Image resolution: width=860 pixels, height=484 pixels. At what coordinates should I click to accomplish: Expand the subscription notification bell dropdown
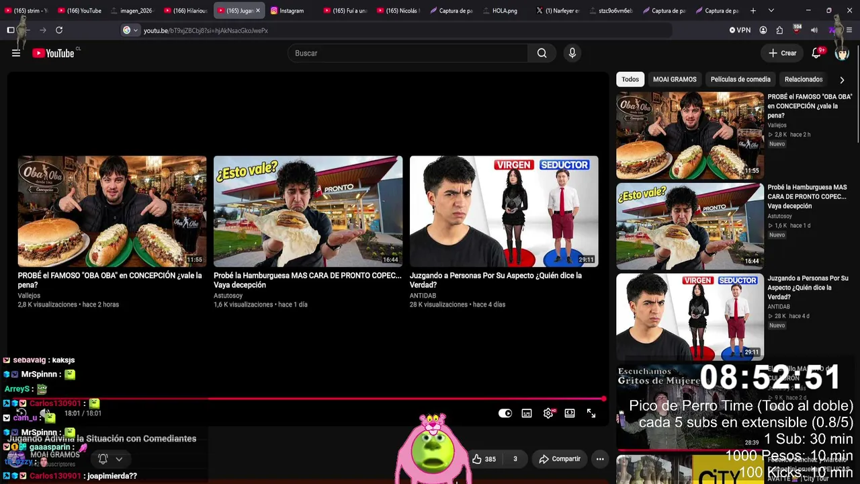[x=110, y=459]
